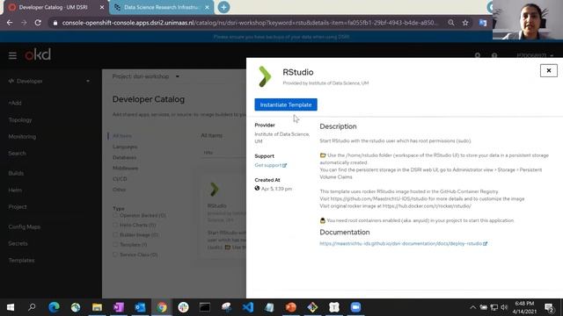Expand the Developer perspective switcher

(x=49, y=81)
